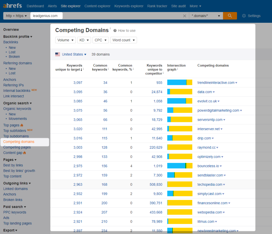Open Site audit
Screen dimensions: 272x234
(x=178, y=6)
